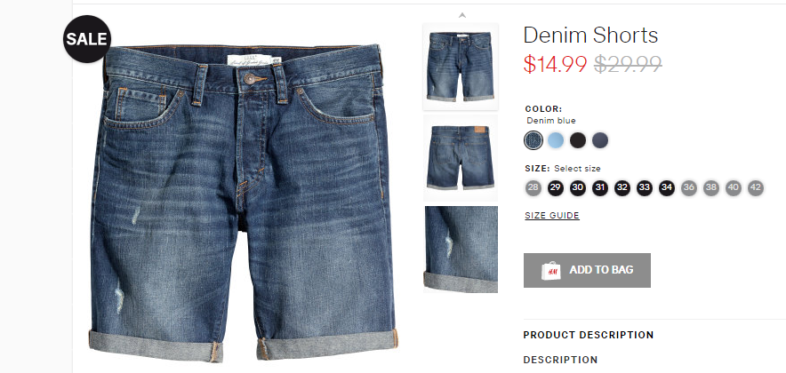Choose the light blue color swatch
This screenshot has height=373, width=786.
point(556,140)
